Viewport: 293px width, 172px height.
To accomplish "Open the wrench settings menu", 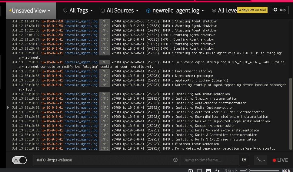I will (261, 160).
